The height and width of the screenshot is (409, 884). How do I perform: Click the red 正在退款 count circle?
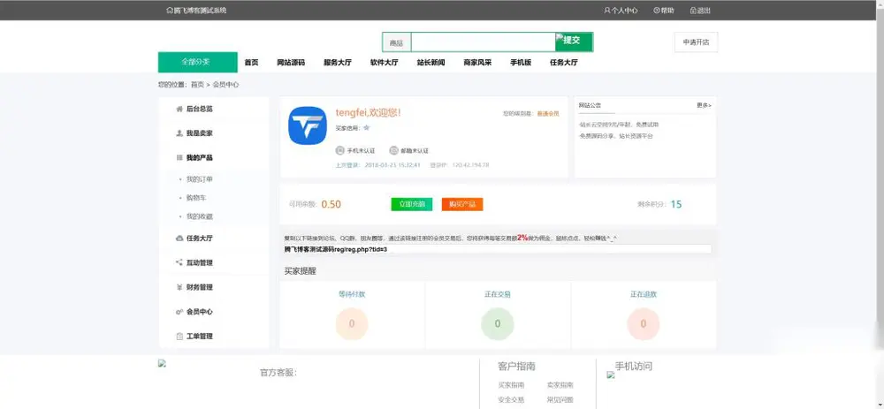coord(644,324)
